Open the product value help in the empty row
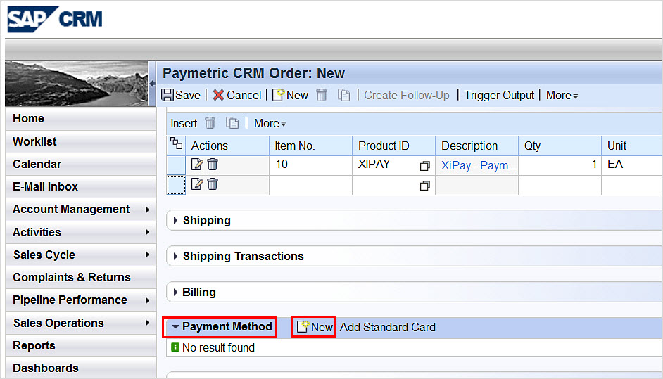 point(425,186)
